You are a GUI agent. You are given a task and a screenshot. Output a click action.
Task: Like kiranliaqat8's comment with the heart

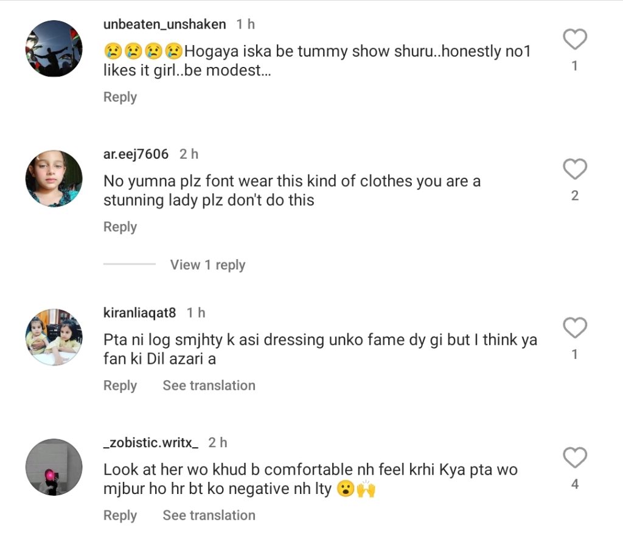click(x=574, y=329)
